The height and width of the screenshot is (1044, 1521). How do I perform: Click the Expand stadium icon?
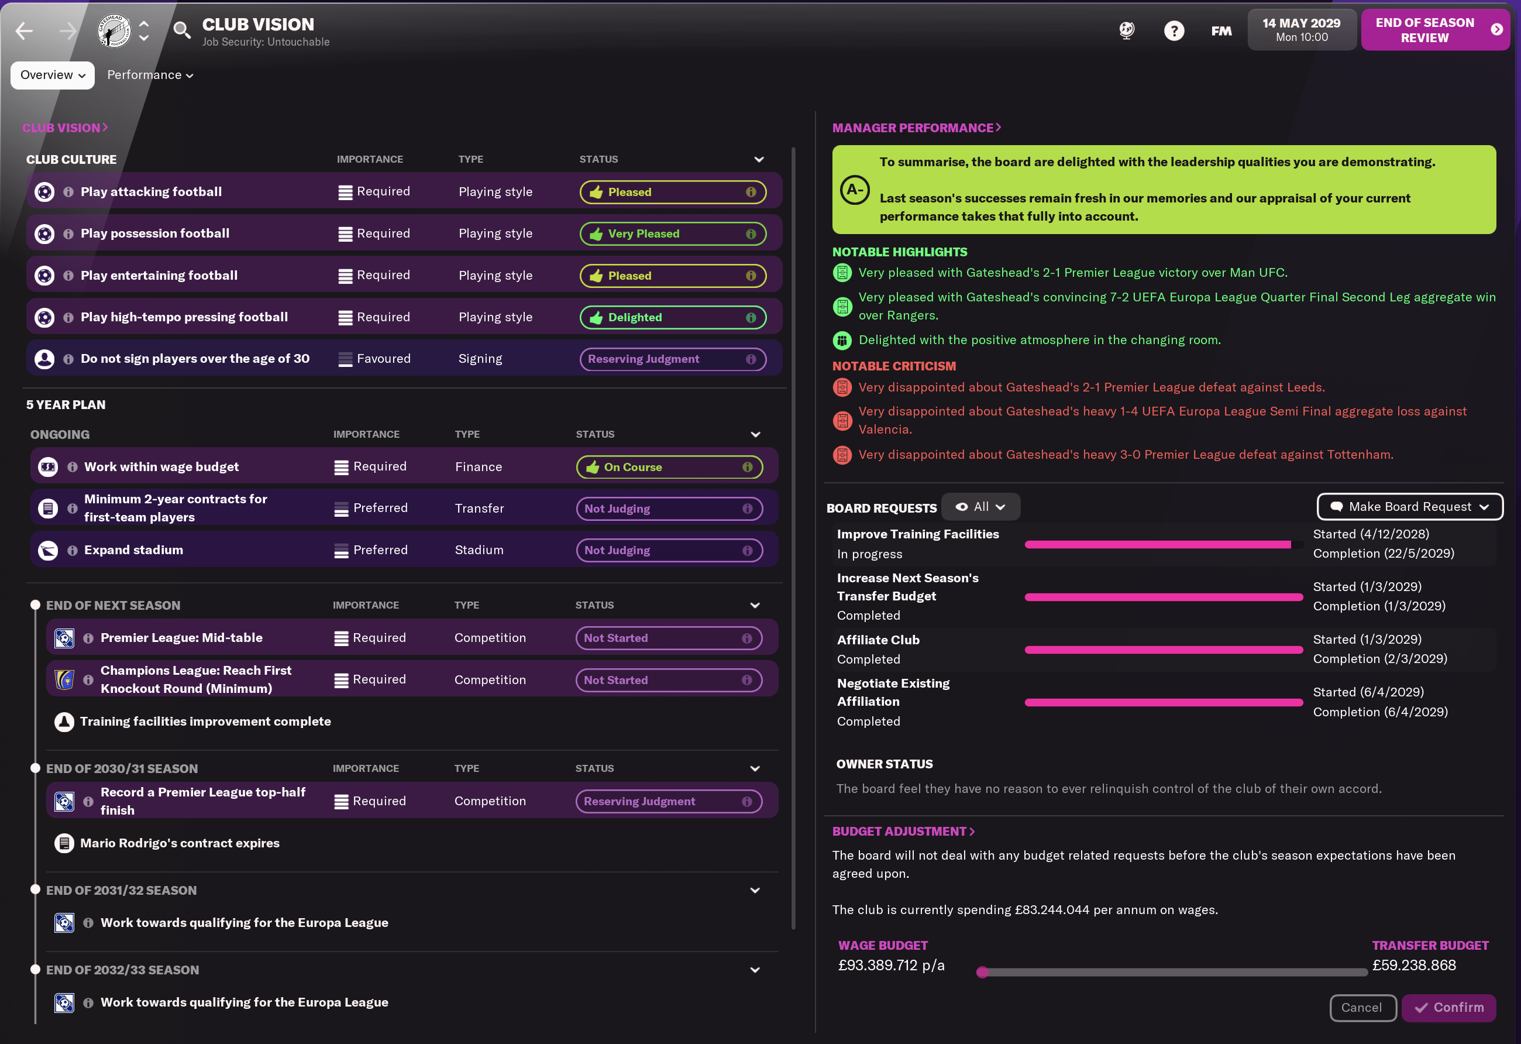(x=48, y=551)
